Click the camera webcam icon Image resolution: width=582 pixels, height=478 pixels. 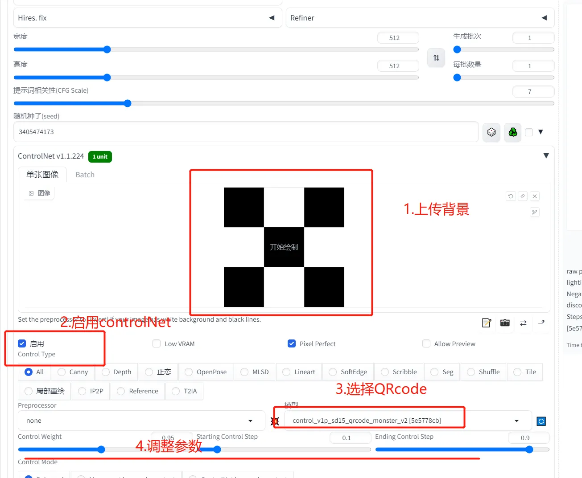coord(505,323)
